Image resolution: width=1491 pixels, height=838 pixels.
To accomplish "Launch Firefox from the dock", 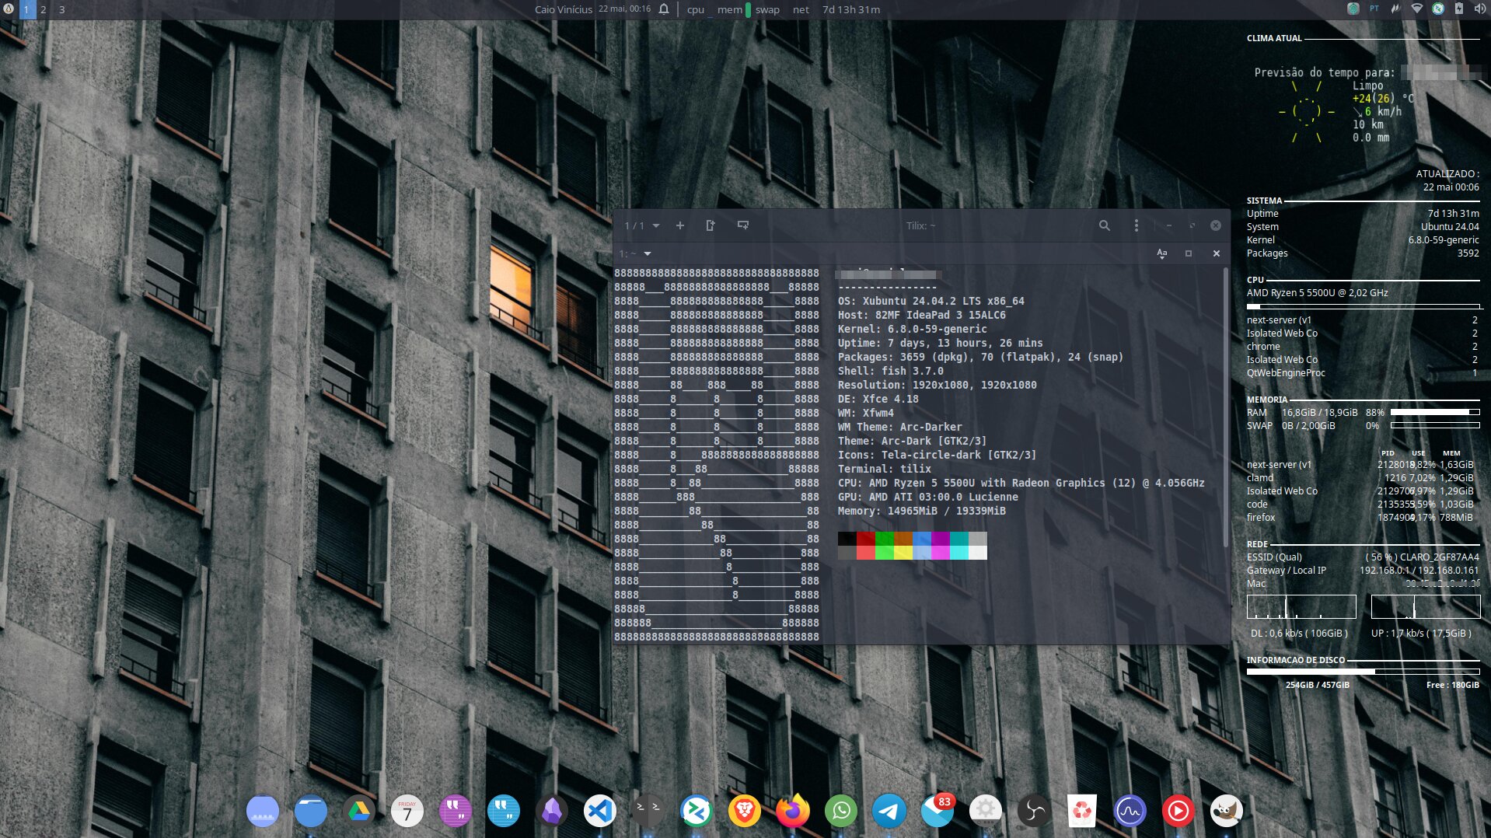I will click(x=792, y=812).
